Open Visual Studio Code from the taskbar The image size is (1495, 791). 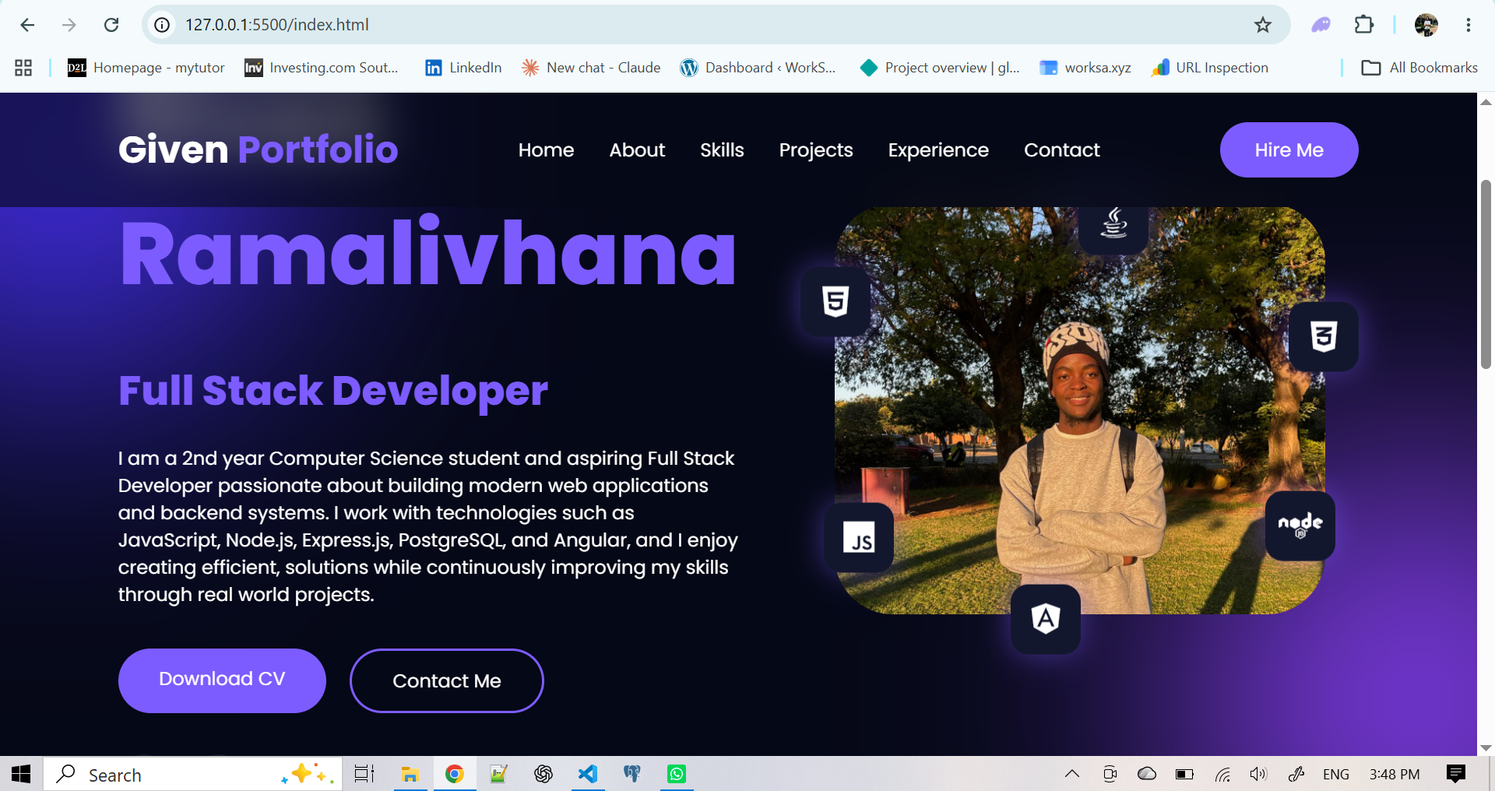coord(588,774)
